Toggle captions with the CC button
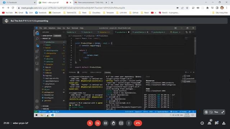This screenshot has width=230, height=129. [x=105, y=123]
